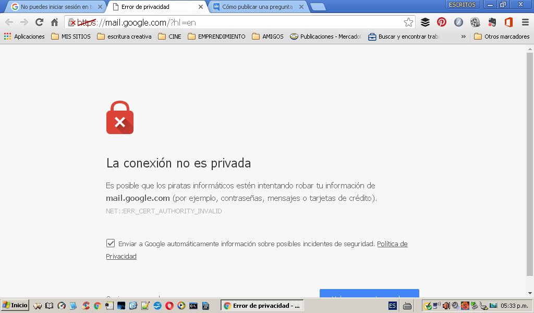
Task: Open the escritura creativa bookmark folder
Action: click(x=124, y=37)
